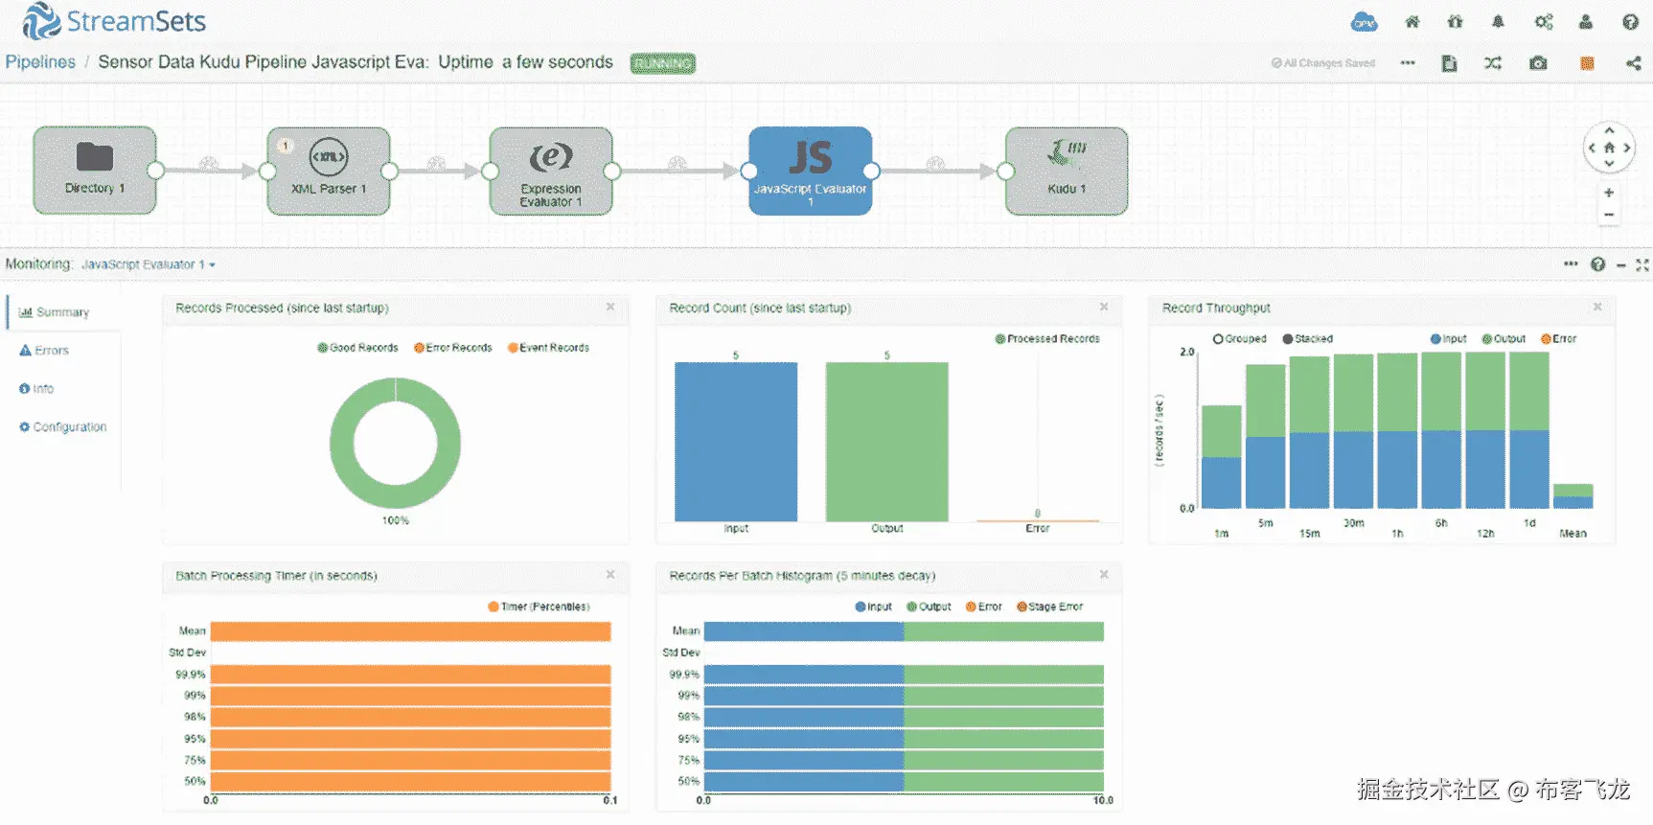Screen dimensions: 1653x825
Task: Share the pipeline
Action: pos(1633,63)
